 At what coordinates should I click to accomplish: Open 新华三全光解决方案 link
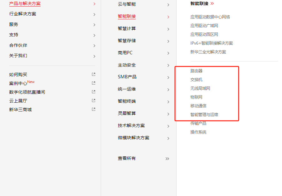coord(208,52)
